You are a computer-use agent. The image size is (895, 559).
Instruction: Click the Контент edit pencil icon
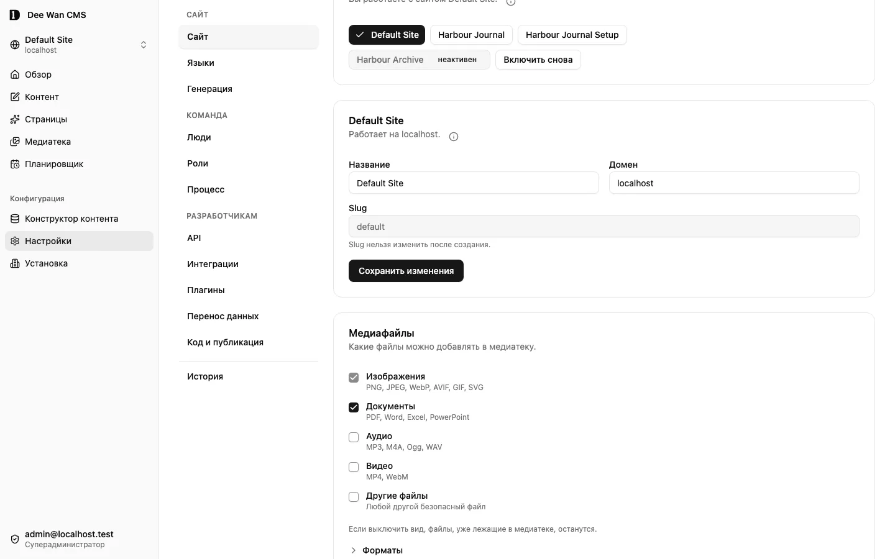(x=15, y=97)
